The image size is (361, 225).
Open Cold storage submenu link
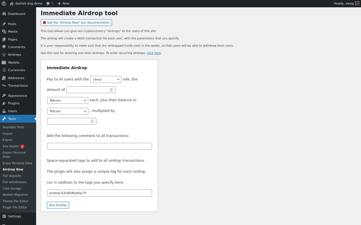(12, 189)
